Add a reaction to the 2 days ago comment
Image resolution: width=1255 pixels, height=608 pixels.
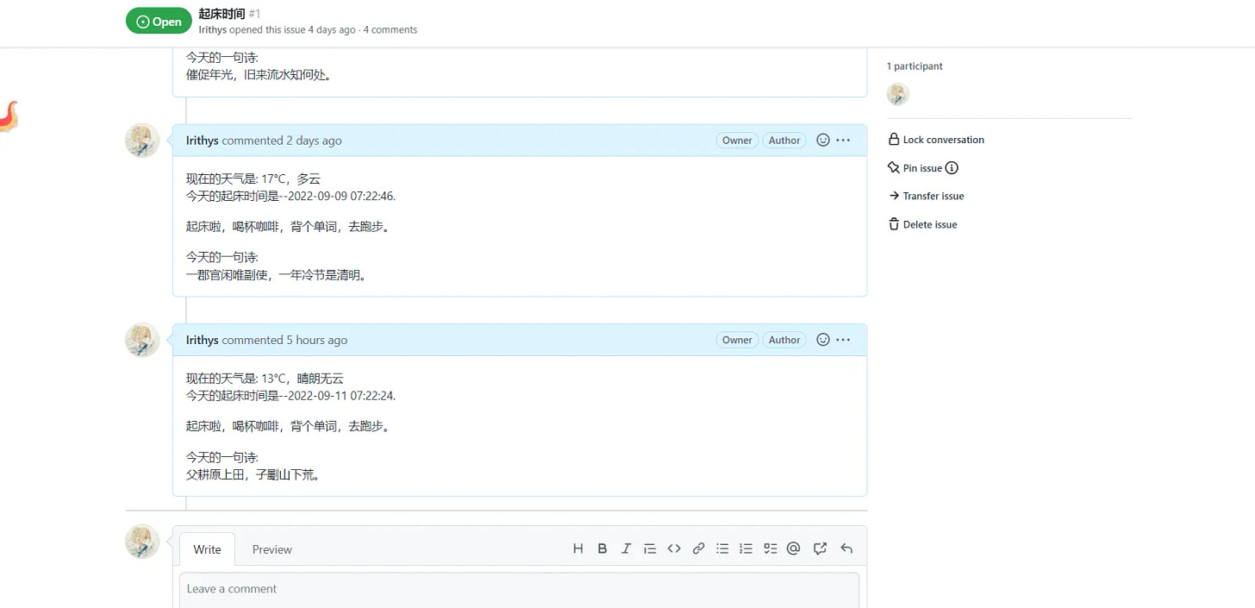pyautogui.click(x=822, y=140)
